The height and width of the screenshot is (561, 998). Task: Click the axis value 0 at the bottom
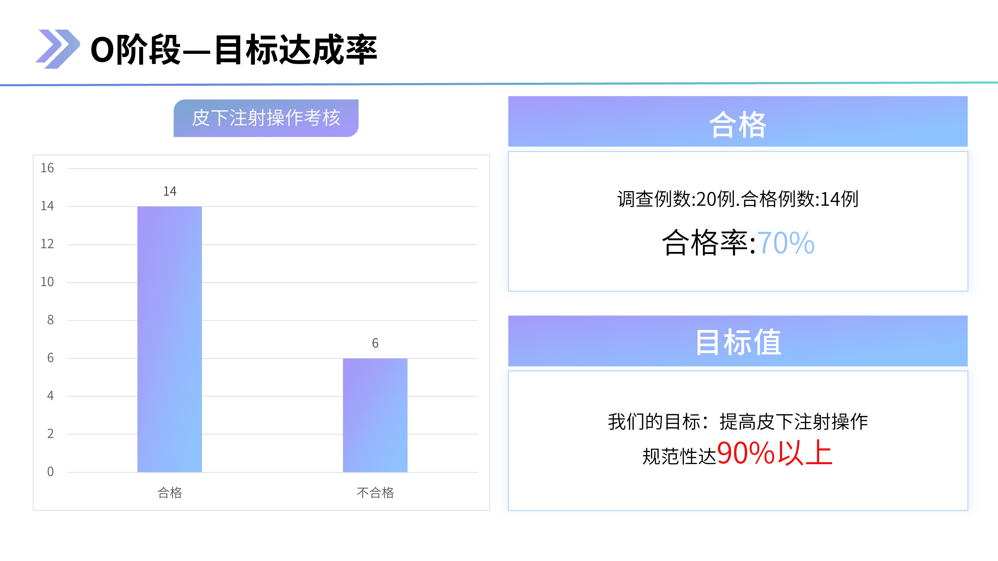50,472
